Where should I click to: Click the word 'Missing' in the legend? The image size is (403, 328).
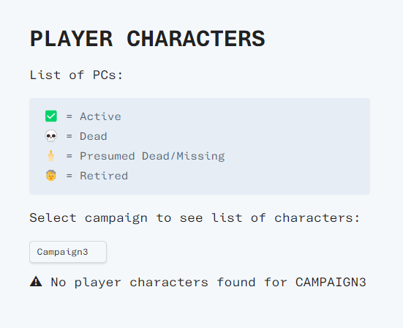[200, 156]
